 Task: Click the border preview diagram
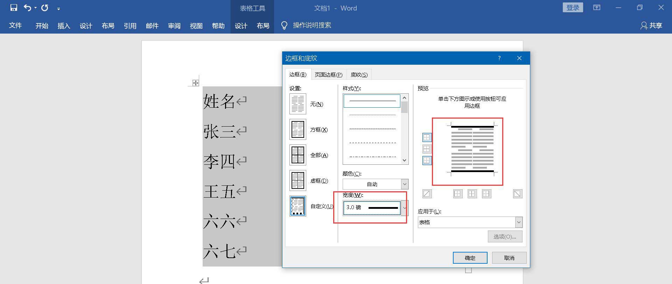pos(472,149)
